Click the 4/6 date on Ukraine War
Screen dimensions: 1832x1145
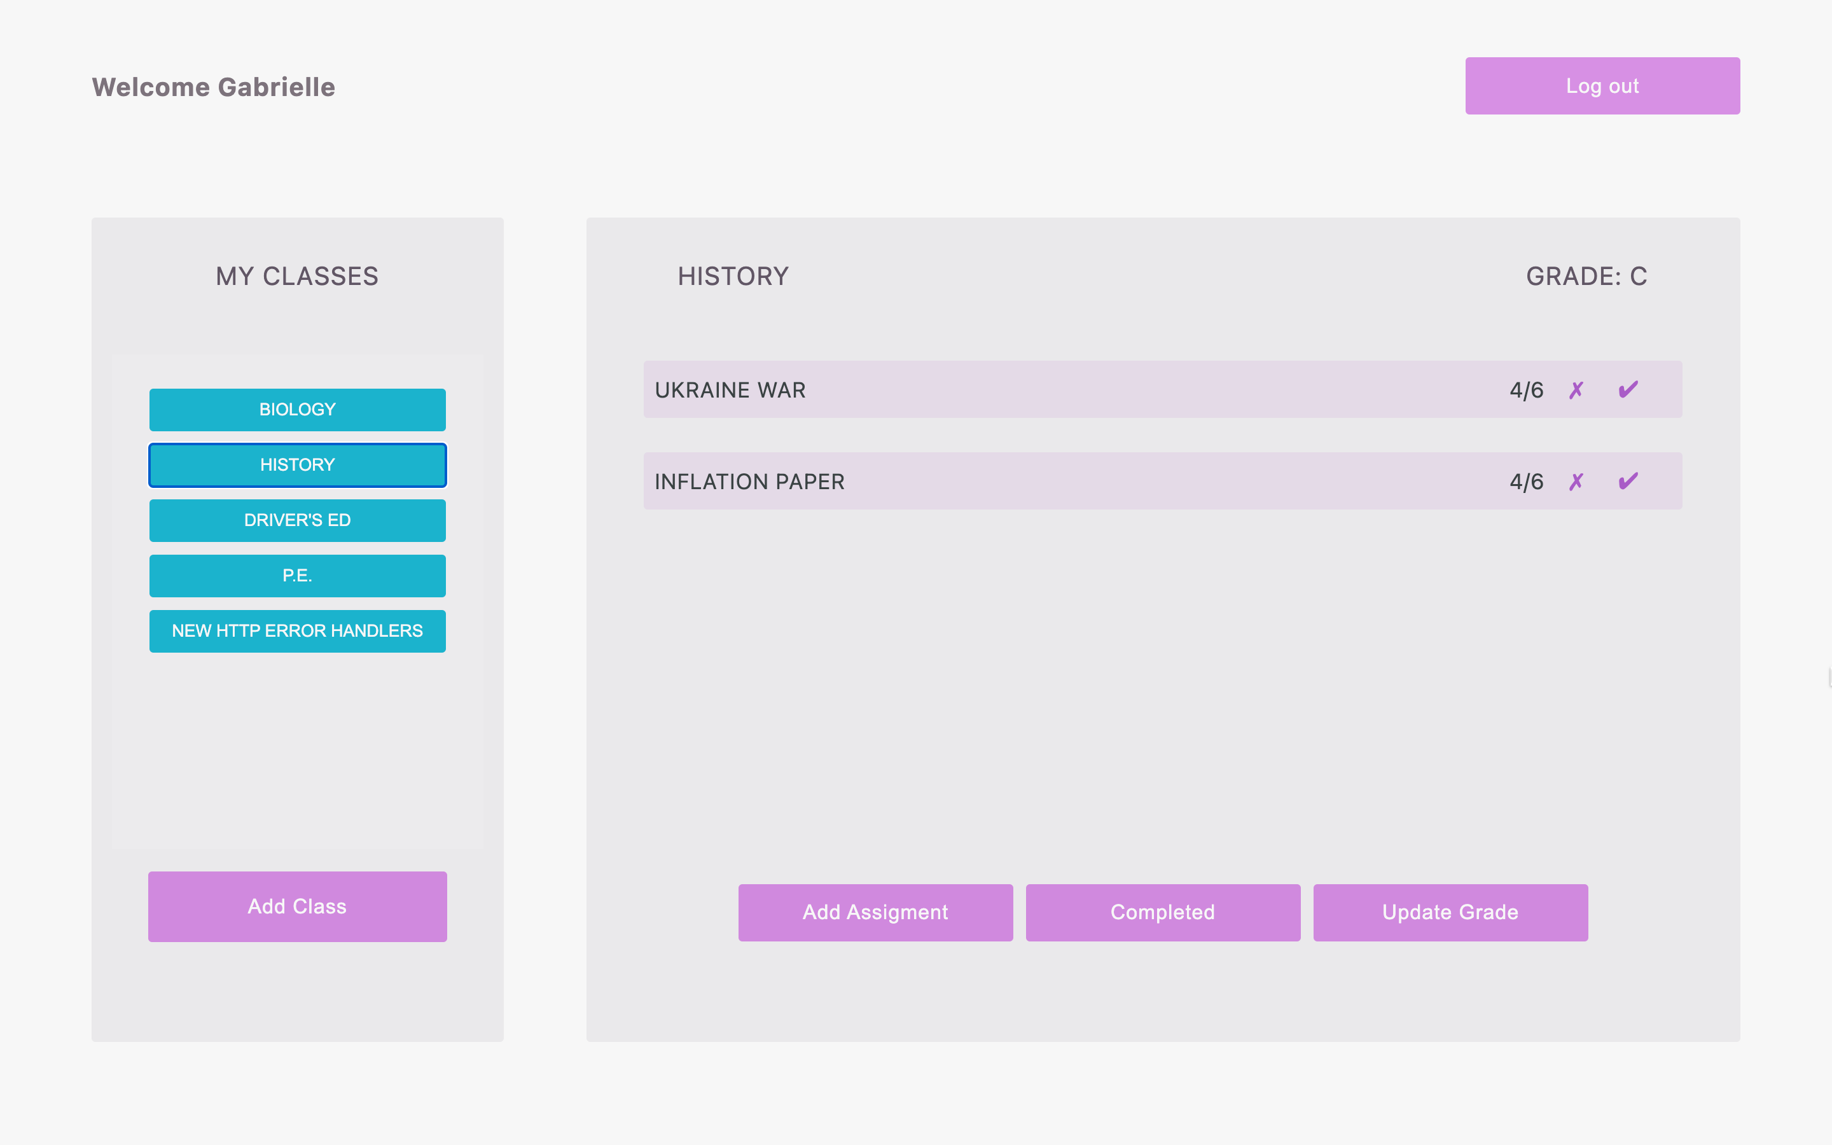pos(1526,390)
